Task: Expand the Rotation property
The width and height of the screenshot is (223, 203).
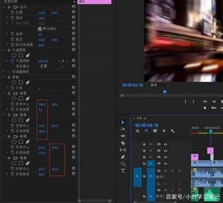Action: (x=7, y=34)
